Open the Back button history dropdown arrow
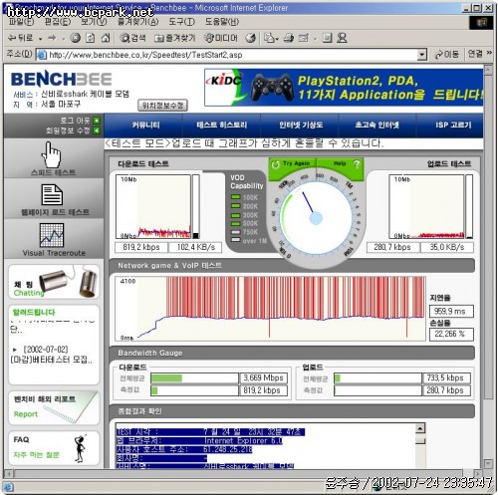Image resolution: width=498 pixels, height=495 pixels. tap(40, 39)
